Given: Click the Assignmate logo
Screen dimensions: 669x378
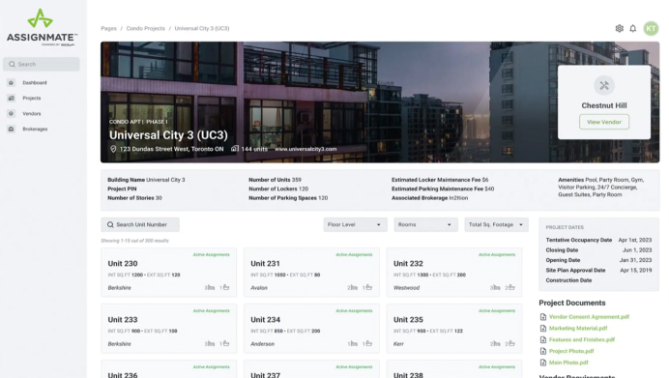Looking at the screenshot, I should pos(41,27).
